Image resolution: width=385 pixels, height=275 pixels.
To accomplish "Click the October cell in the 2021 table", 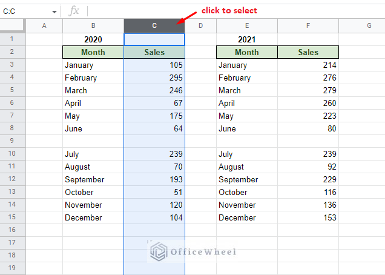I will tap(247, 192).
